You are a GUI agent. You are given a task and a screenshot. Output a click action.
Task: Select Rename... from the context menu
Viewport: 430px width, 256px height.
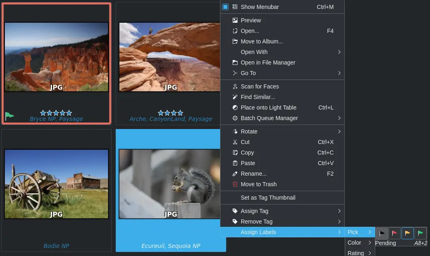253,174
